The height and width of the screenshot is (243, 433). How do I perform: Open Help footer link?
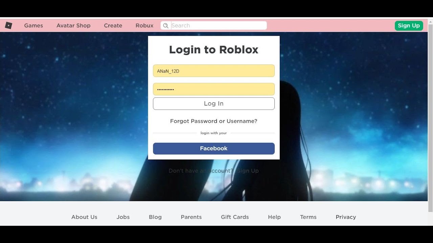pyautogui.click(x=274, y=217)
